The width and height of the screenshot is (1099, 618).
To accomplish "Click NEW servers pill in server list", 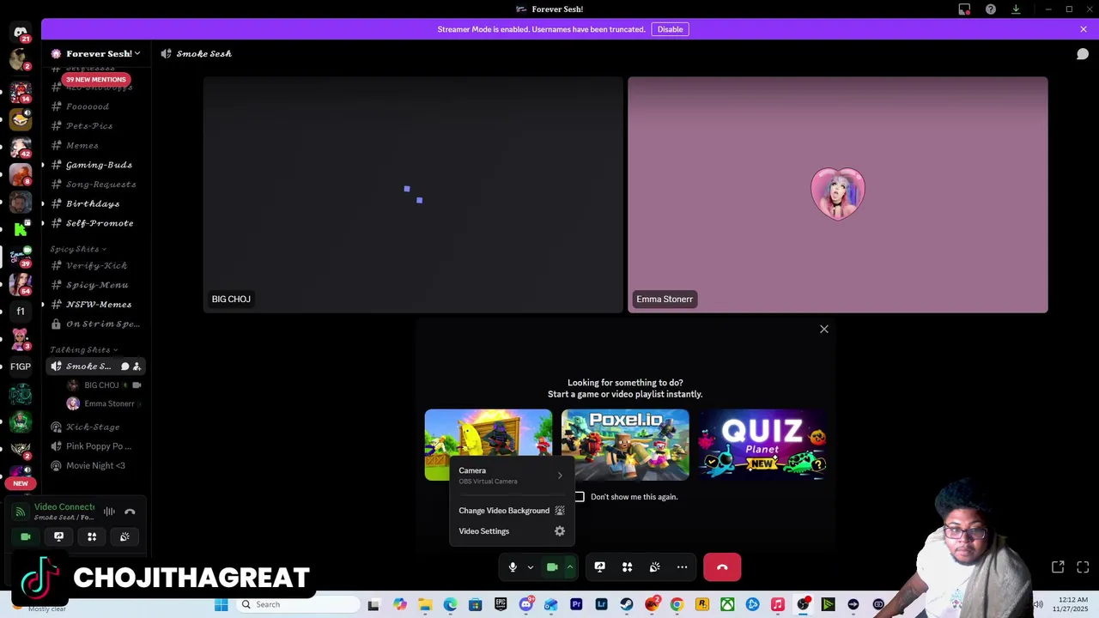I will pos(21,483).
